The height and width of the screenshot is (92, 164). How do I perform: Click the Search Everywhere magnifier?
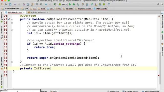pyautogui.click(x=158, y=4)
